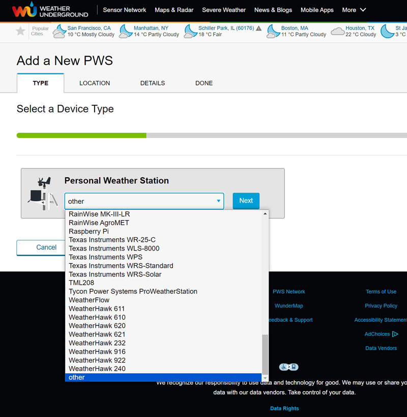Switch to the DETAILS tab
This screenshot has width=407, height=417.
[x=153, y=83]
